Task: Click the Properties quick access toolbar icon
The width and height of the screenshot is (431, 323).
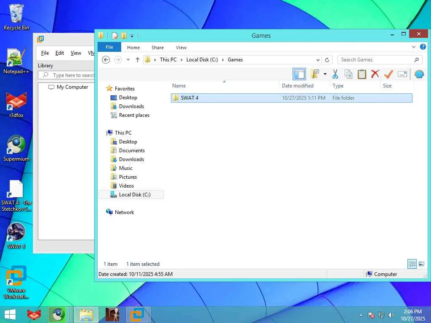Action: click(x=114, y=36)
